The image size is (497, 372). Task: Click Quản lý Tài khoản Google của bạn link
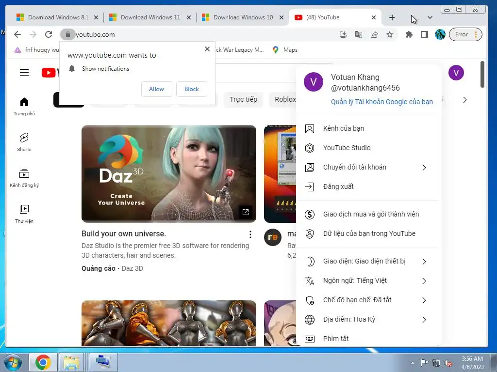coord(381,102)
